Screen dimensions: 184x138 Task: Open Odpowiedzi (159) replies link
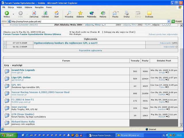(165, 43)
